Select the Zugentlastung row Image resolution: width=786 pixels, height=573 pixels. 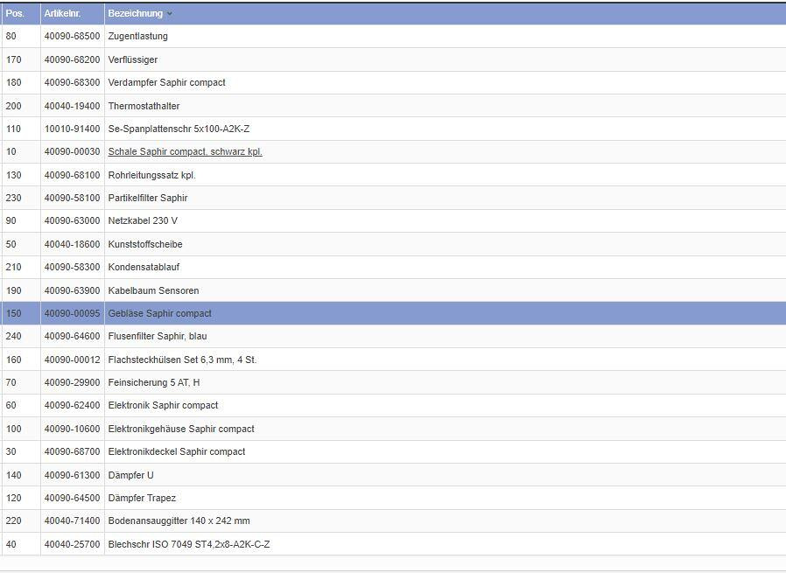137,37
